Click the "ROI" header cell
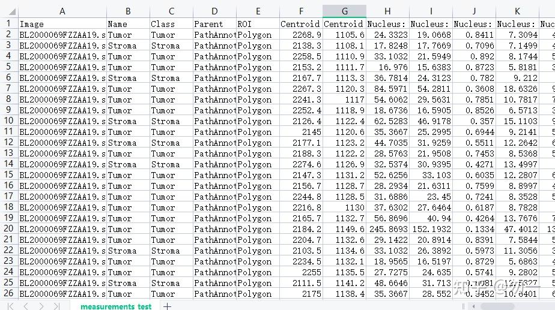 pyautogui.click(x=258, y=24)
